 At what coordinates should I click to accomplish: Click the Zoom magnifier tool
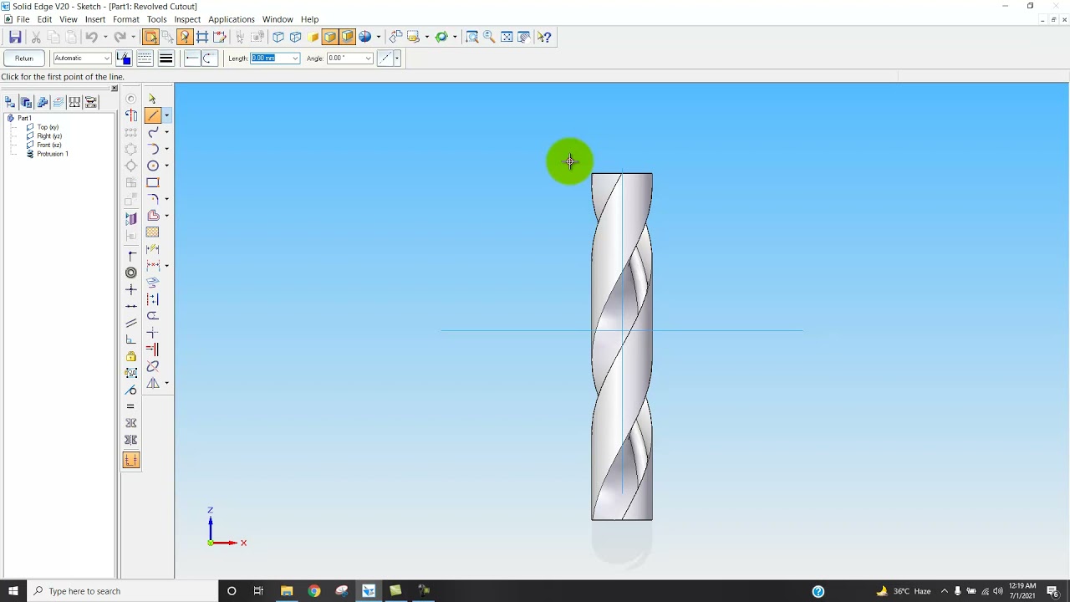click(x=490, y=37)
